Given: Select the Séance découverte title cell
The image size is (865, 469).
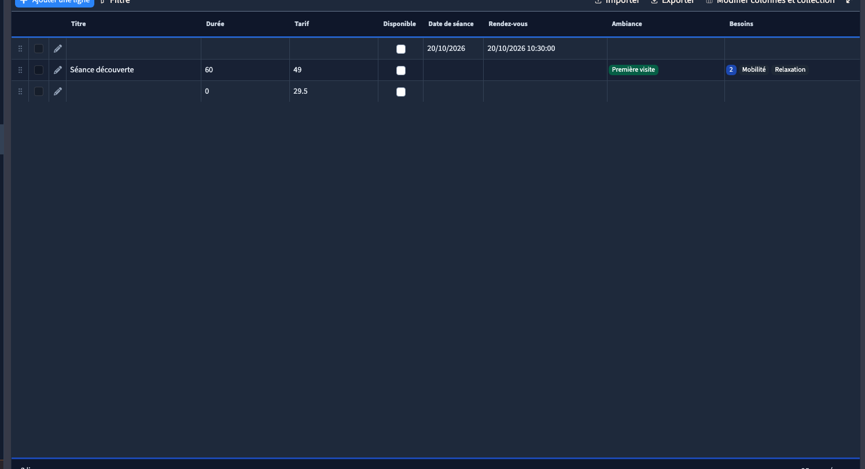Looking at the screenshot, I should [134, 70].
